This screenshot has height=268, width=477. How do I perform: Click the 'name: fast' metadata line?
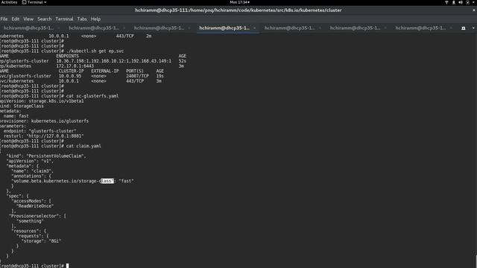16,116
